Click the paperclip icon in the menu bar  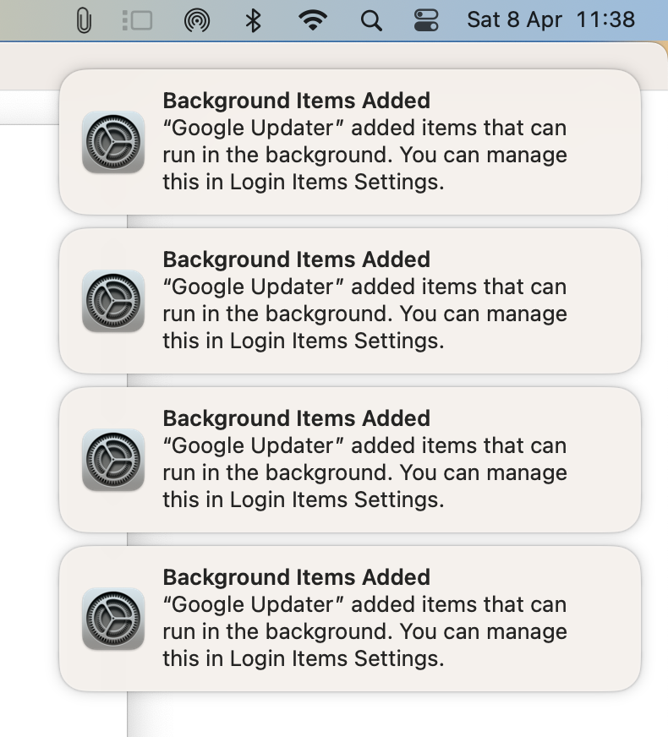click(83, 20)
